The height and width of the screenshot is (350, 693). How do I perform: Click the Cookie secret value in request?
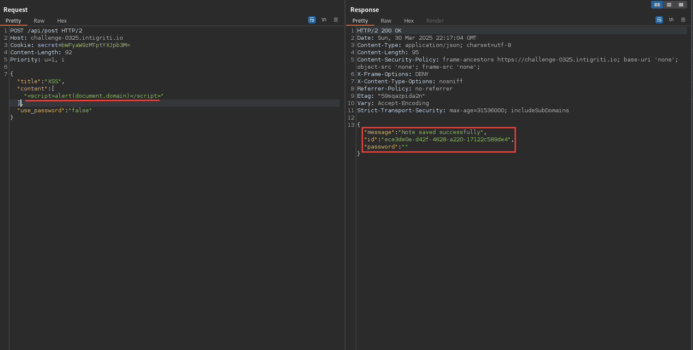coord(96,45)
